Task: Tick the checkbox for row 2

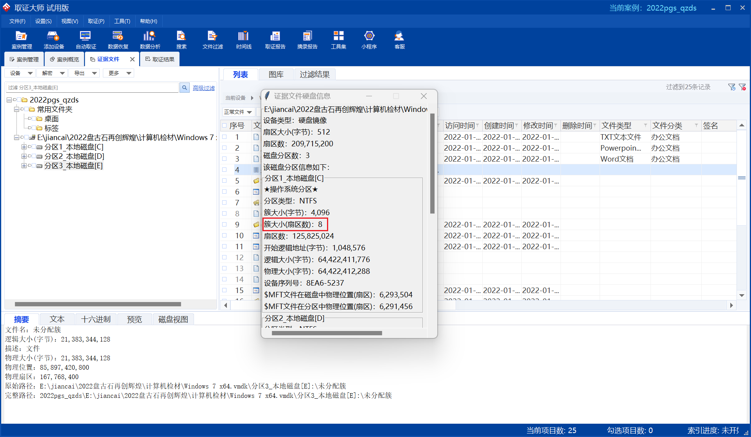Action: click(x=225, y=148)
